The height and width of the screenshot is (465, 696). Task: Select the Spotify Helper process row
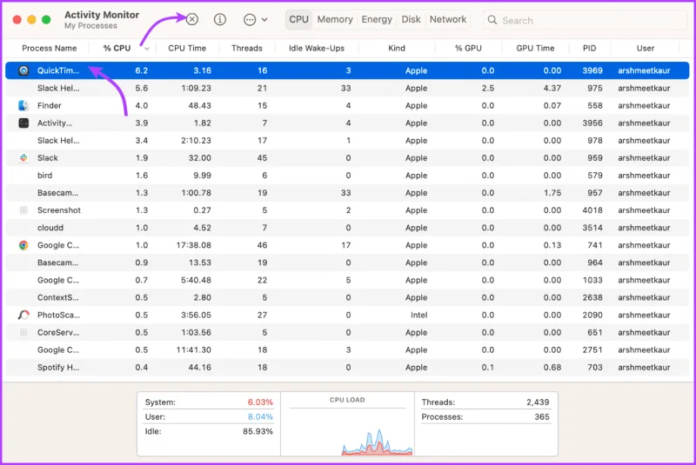pos(347,368)
